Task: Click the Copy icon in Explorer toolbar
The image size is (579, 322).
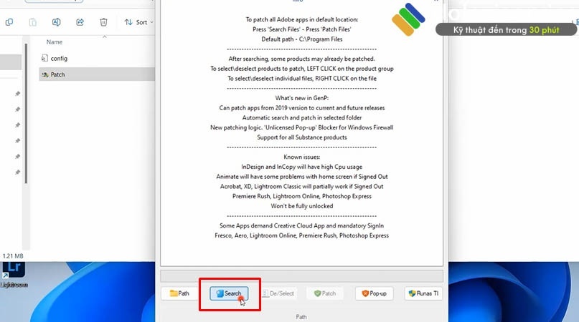Action: (x=9, y=22)
